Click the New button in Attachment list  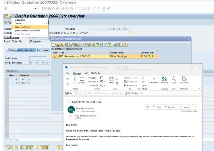[x=56, y=45]
